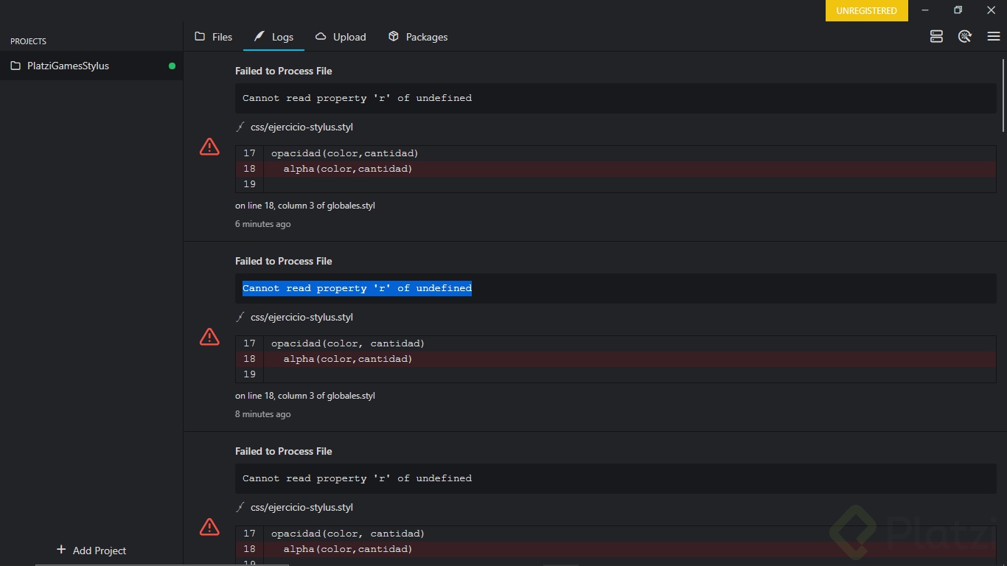Click the logs vertical scrollbar

click(x=1003, y=96)
